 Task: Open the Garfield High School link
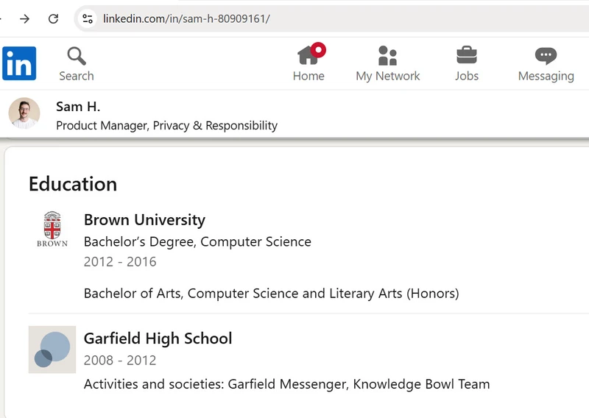tap(158, 339)
